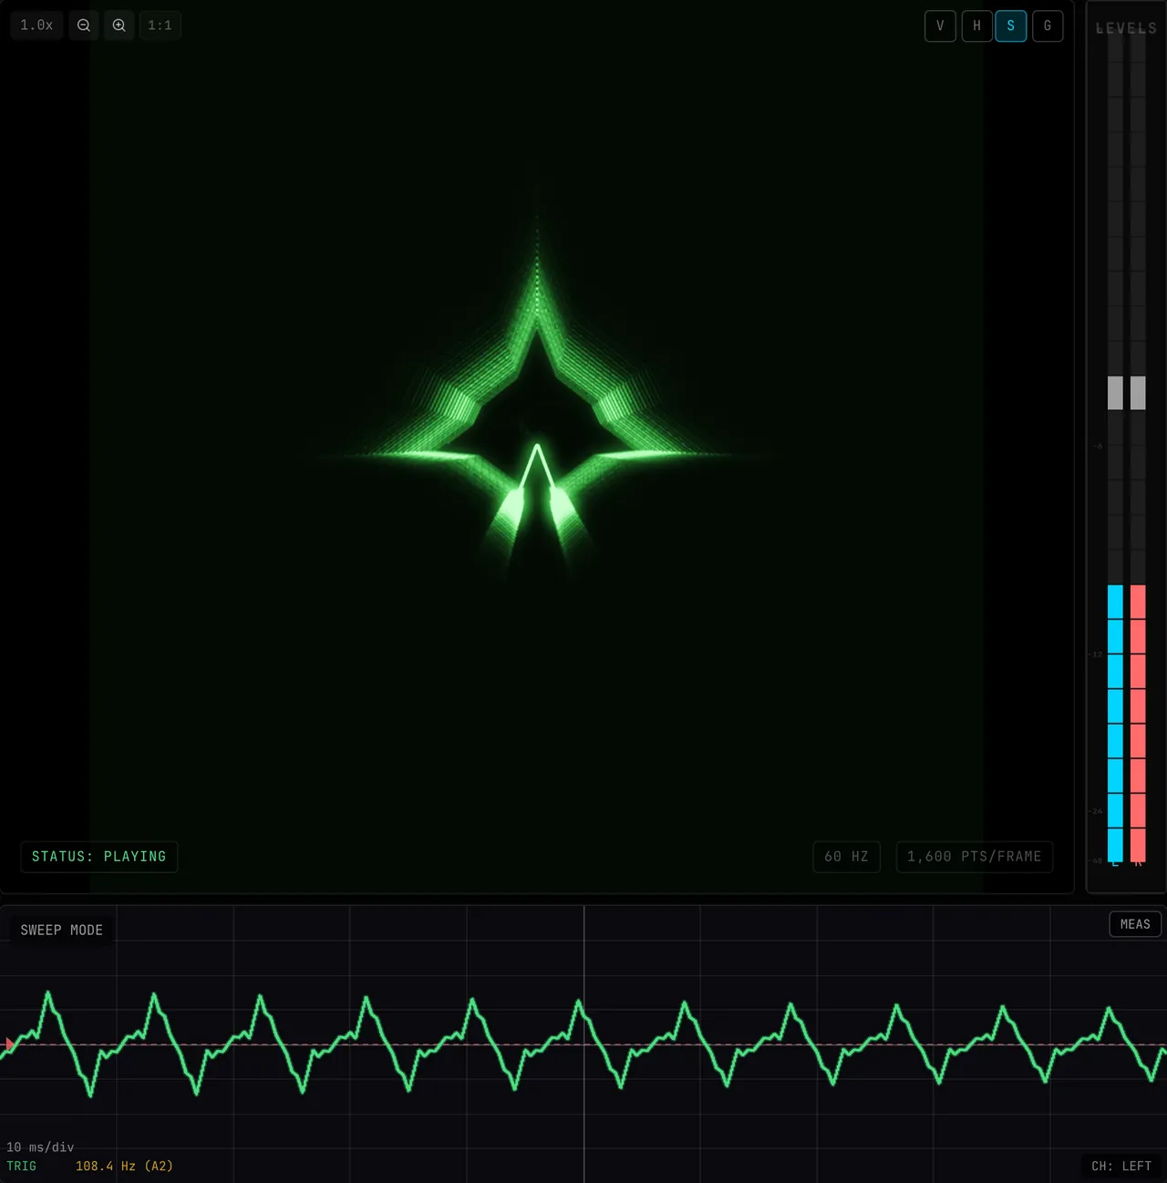This screenshot has height=1183, width=1167.
Task: Click the green waveform trace in sweep panel
Action: click(583, 1044)
